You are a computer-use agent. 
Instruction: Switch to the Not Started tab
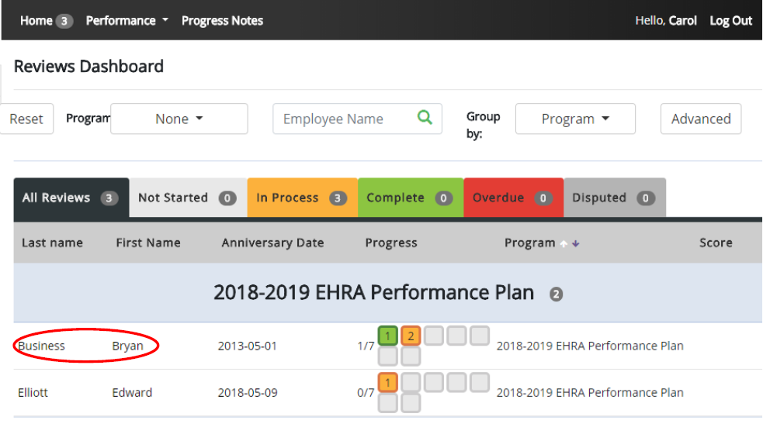point(187,198)
